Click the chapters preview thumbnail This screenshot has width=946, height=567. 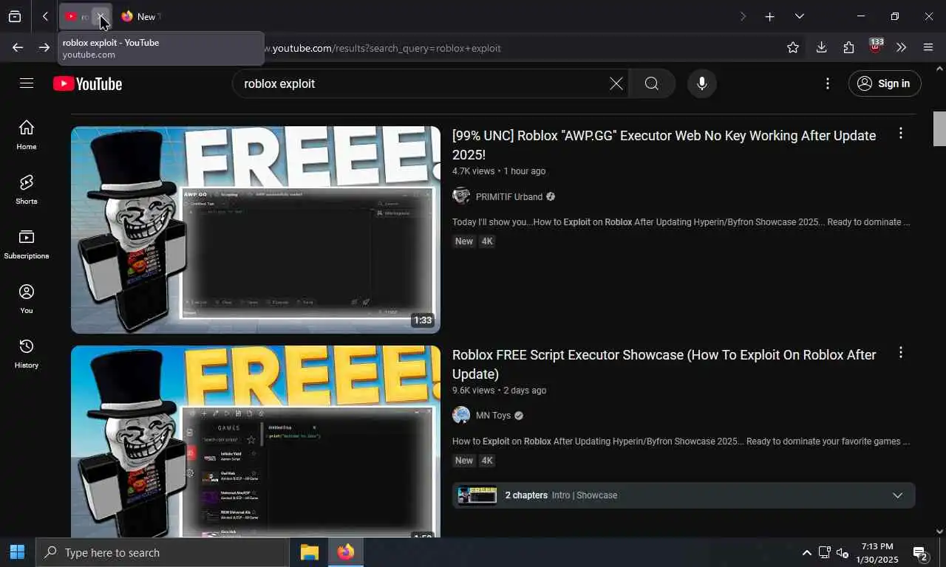click(477, 495)
